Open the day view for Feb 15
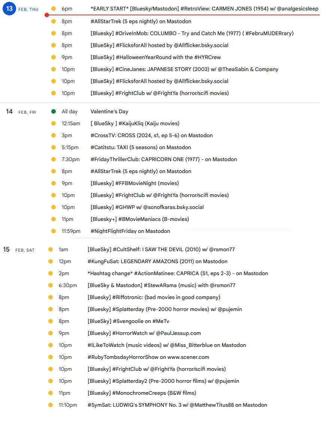The width and height of the screenshot is (322, 421). (6, 249)
